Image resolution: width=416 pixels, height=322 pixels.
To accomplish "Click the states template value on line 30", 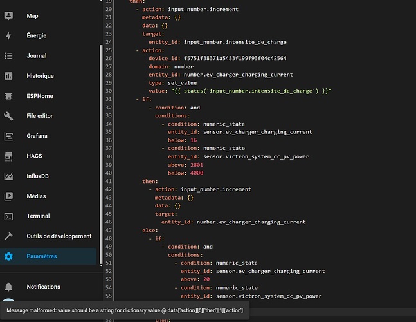I will tap(252, 91).
